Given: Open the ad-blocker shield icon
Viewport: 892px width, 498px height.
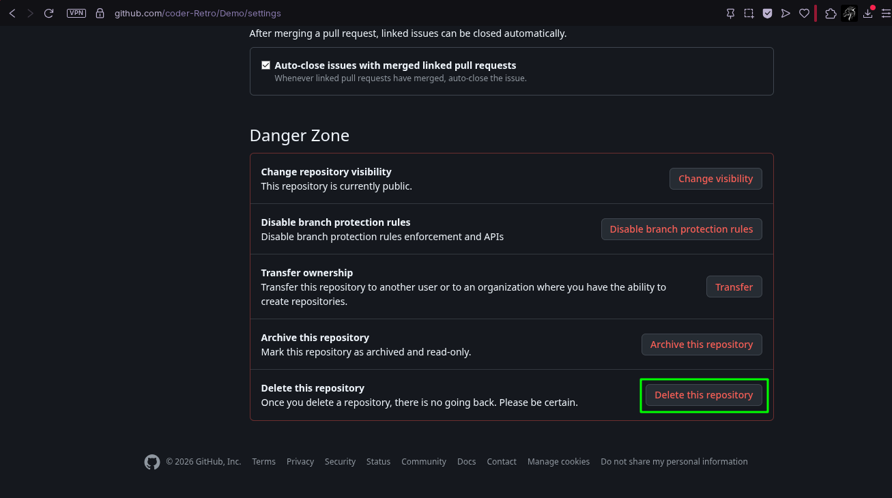Looking at the screenshot, I should (x=767, y=13).
